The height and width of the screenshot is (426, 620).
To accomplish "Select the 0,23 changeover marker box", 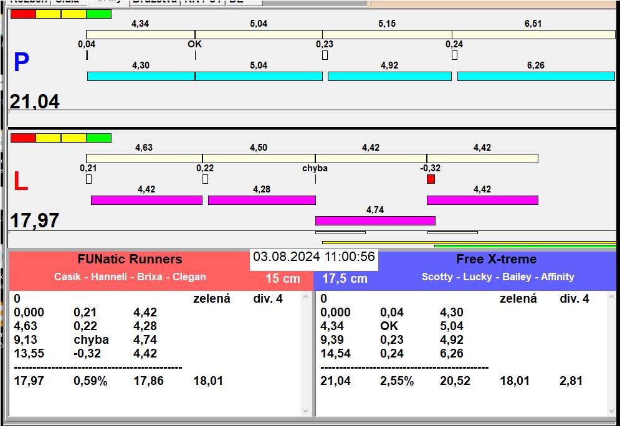I will click(x=325, y=55).
